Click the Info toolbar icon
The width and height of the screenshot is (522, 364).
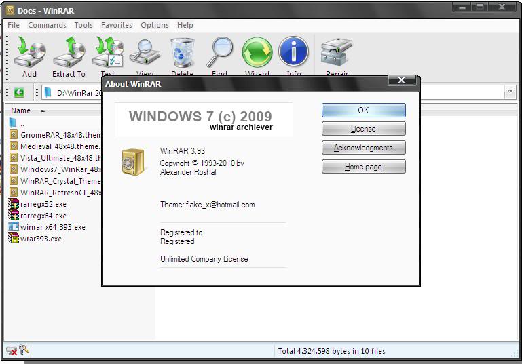pos(294,52)
